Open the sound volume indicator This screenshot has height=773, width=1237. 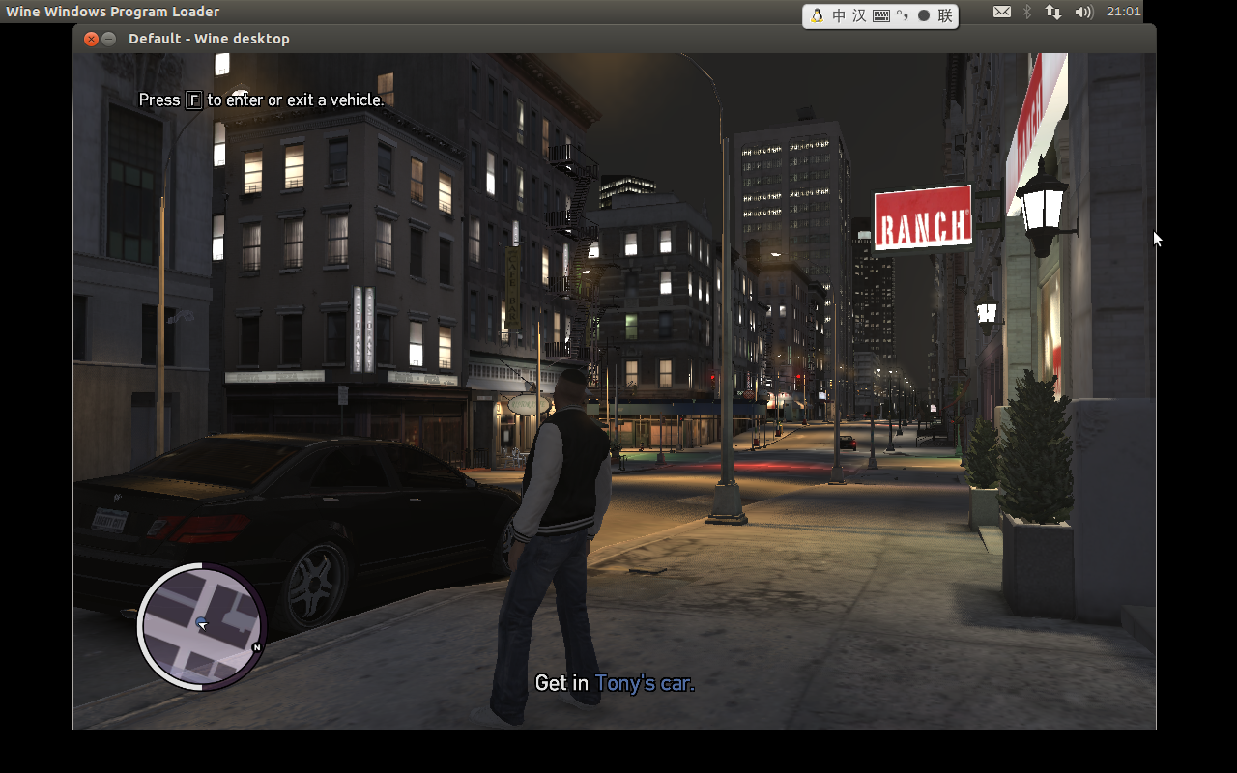[1083, 12]
